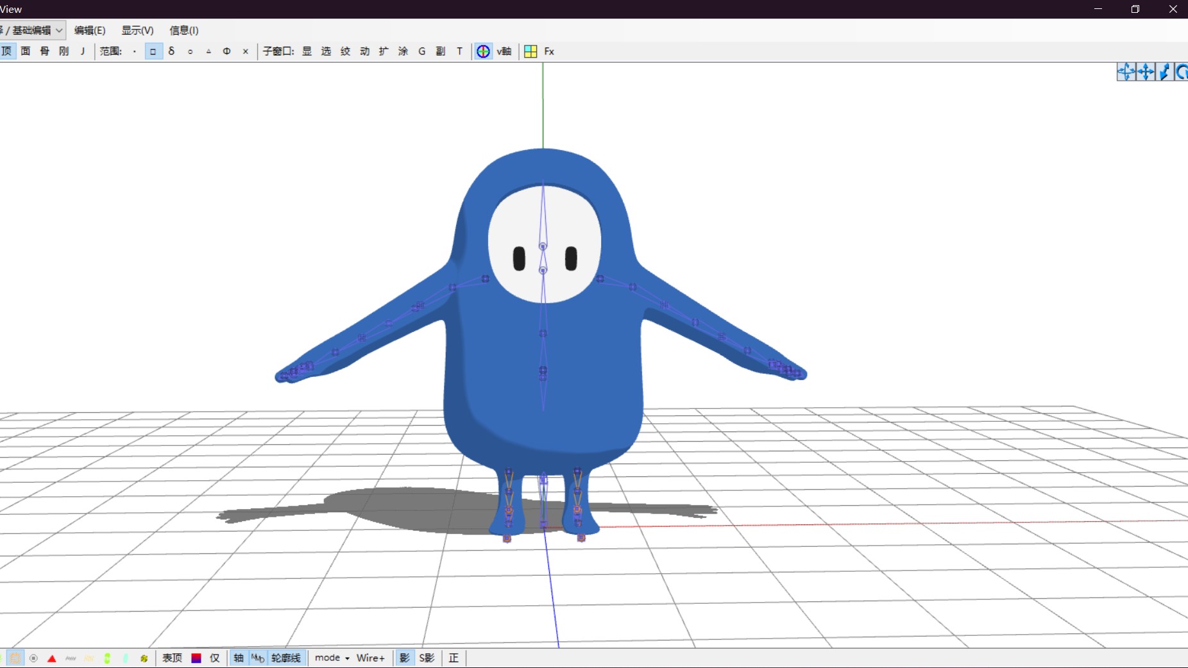The height and width of the screenshot is (668, 1188).
Task: Click the red triangle icon in bottom bar
Action: click(x=52, y=658)
